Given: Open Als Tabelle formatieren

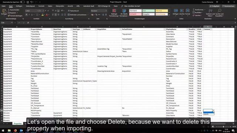Looking at the screenshot, I should [x=124, y=13].
